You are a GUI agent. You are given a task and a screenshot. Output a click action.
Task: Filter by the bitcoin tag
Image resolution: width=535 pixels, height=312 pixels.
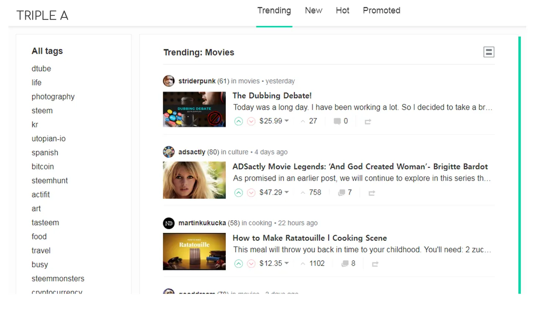[43, 167]
